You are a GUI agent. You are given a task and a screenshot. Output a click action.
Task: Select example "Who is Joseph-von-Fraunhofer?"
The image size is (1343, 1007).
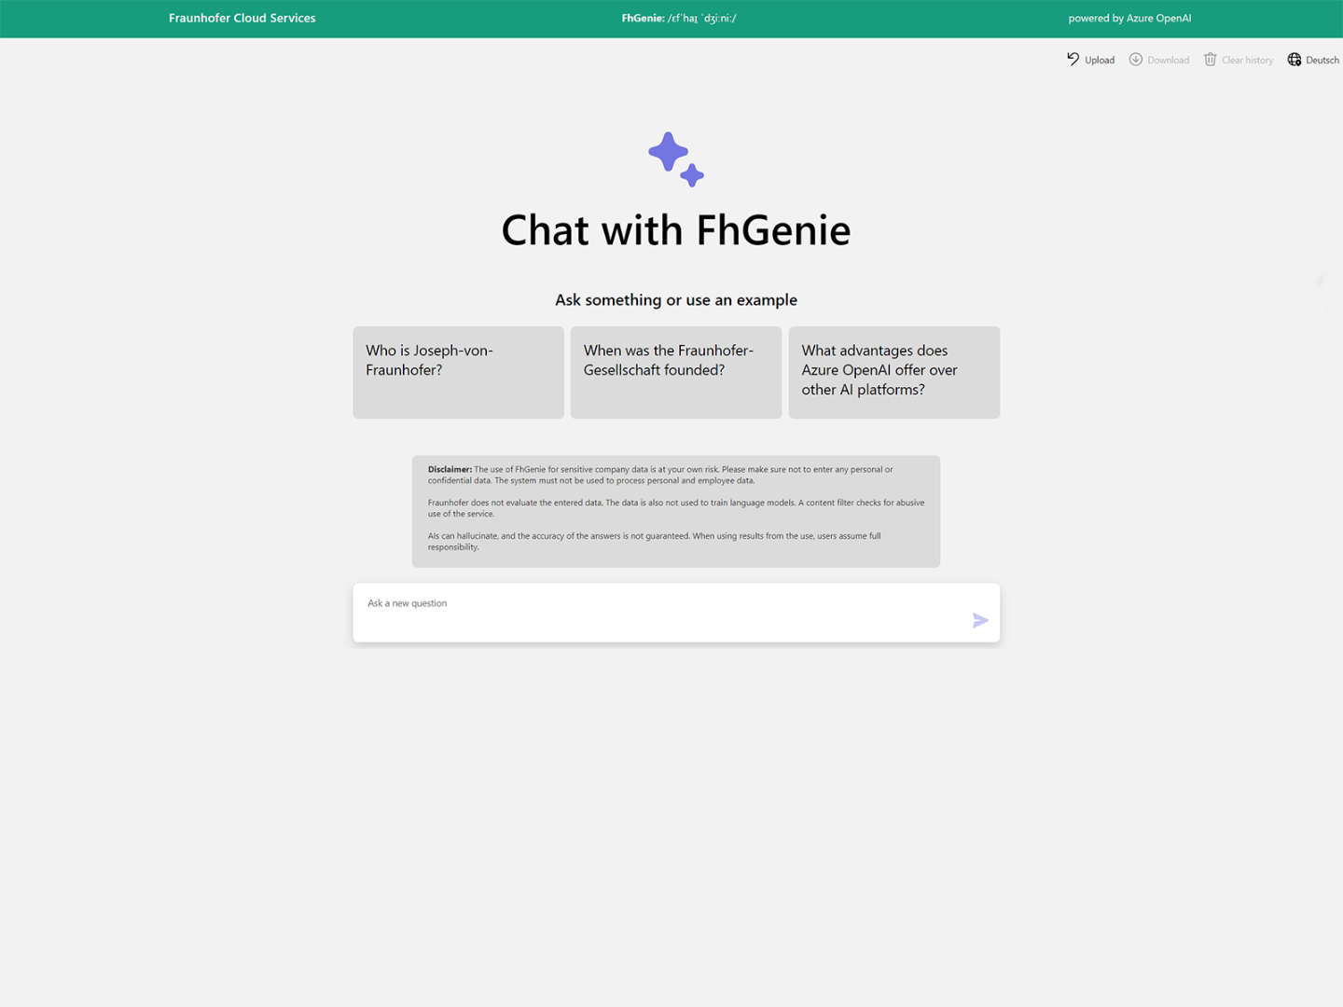pos(458,372)
